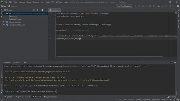The height and width of the screenshot is (101, 180).
Task: Click the Stop square icon in toolbar
Action: [154, 6]
